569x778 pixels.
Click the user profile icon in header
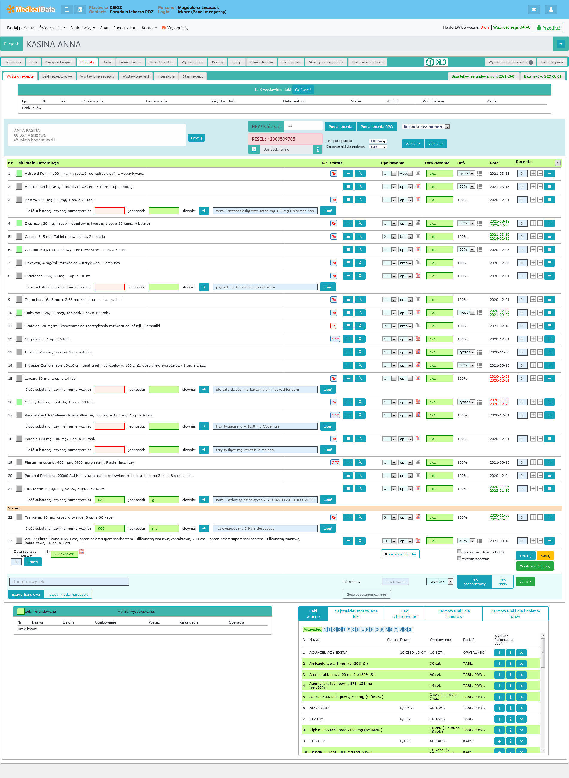point(550,10)
